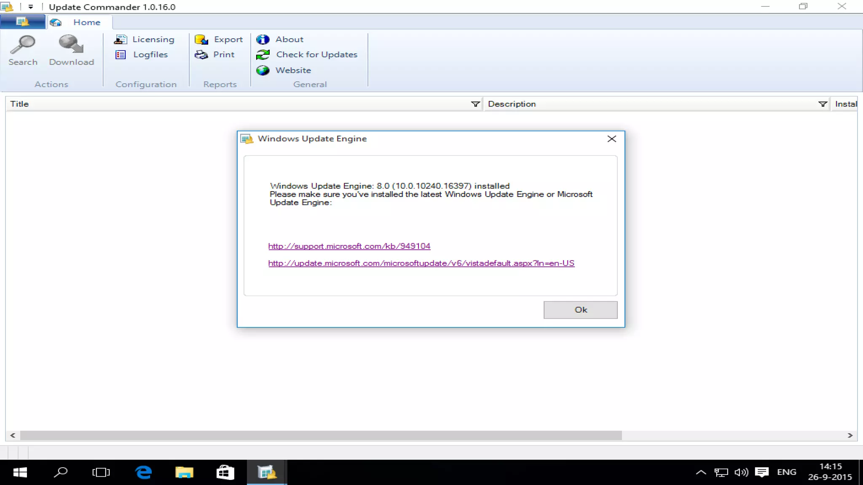Open Logfiles in Configuration group
Image resolution: width=863 pixels, height=485 pixels.
tap(142, 54)
